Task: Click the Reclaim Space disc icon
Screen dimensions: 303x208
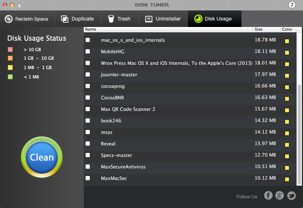Action: point(9,19)
